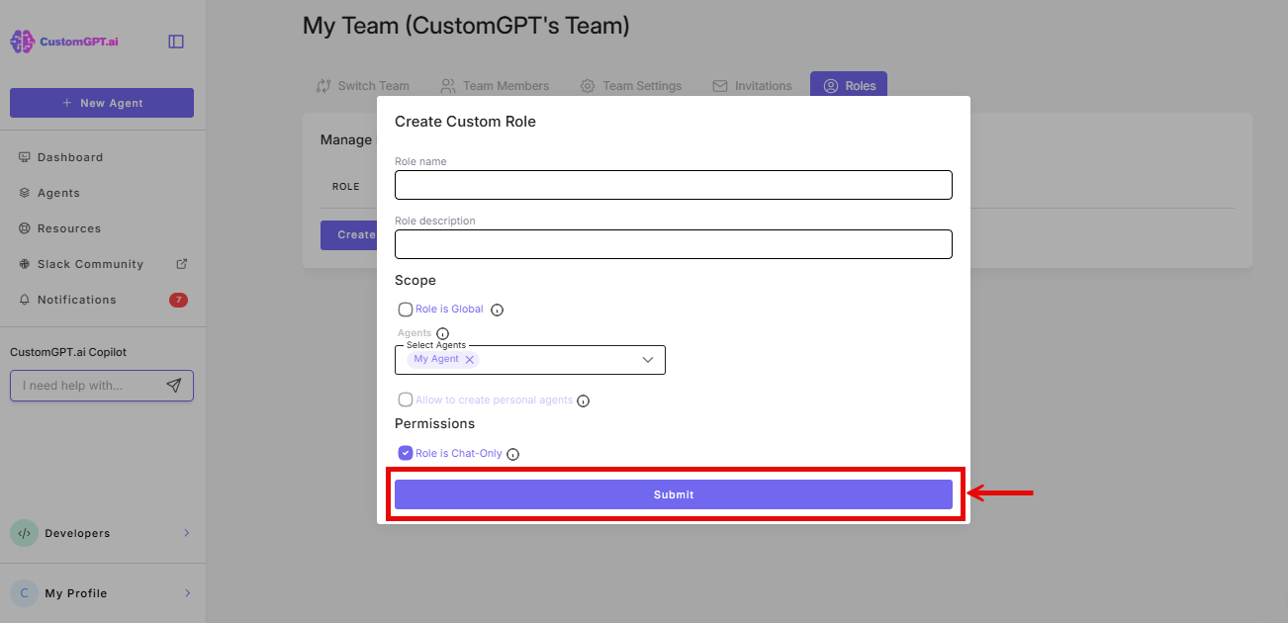Collapse the sidebar using the panel icon

176,40
